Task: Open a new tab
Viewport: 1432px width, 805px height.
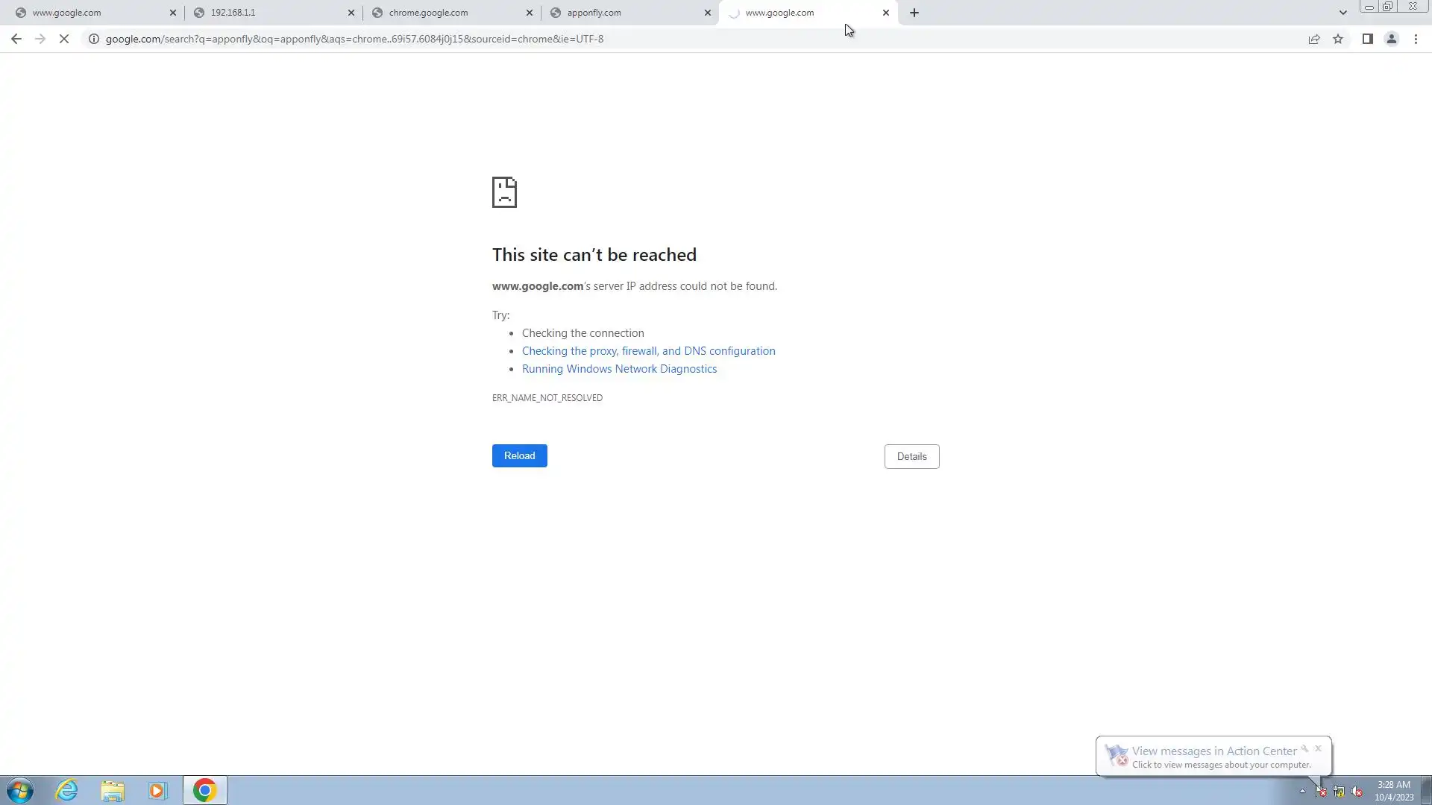Action: coord(914,13)
